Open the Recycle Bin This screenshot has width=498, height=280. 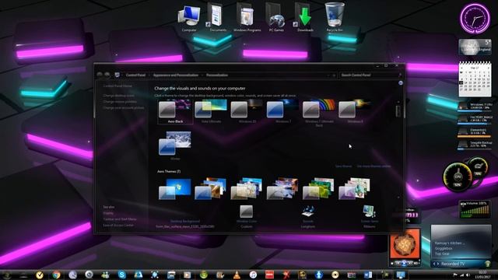(335, 17)
